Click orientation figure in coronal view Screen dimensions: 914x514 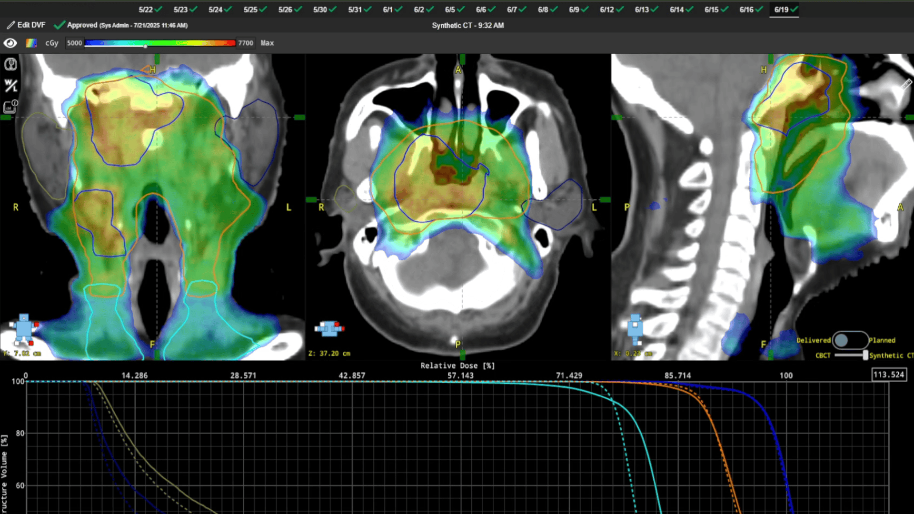(25, 329)
